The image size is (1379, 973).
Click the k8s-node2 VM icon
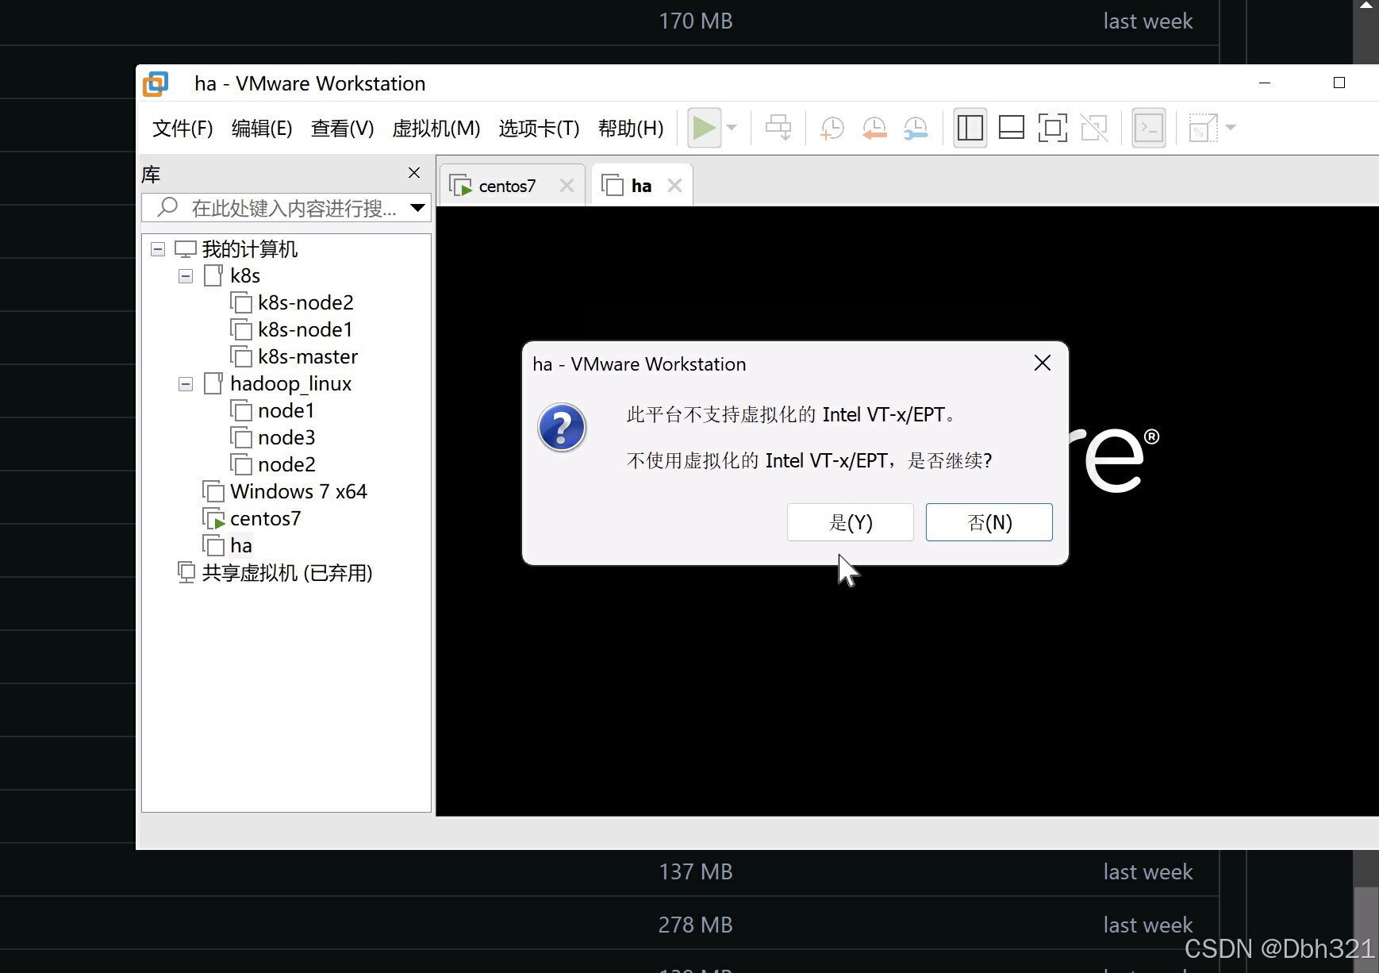click(241, 303)
